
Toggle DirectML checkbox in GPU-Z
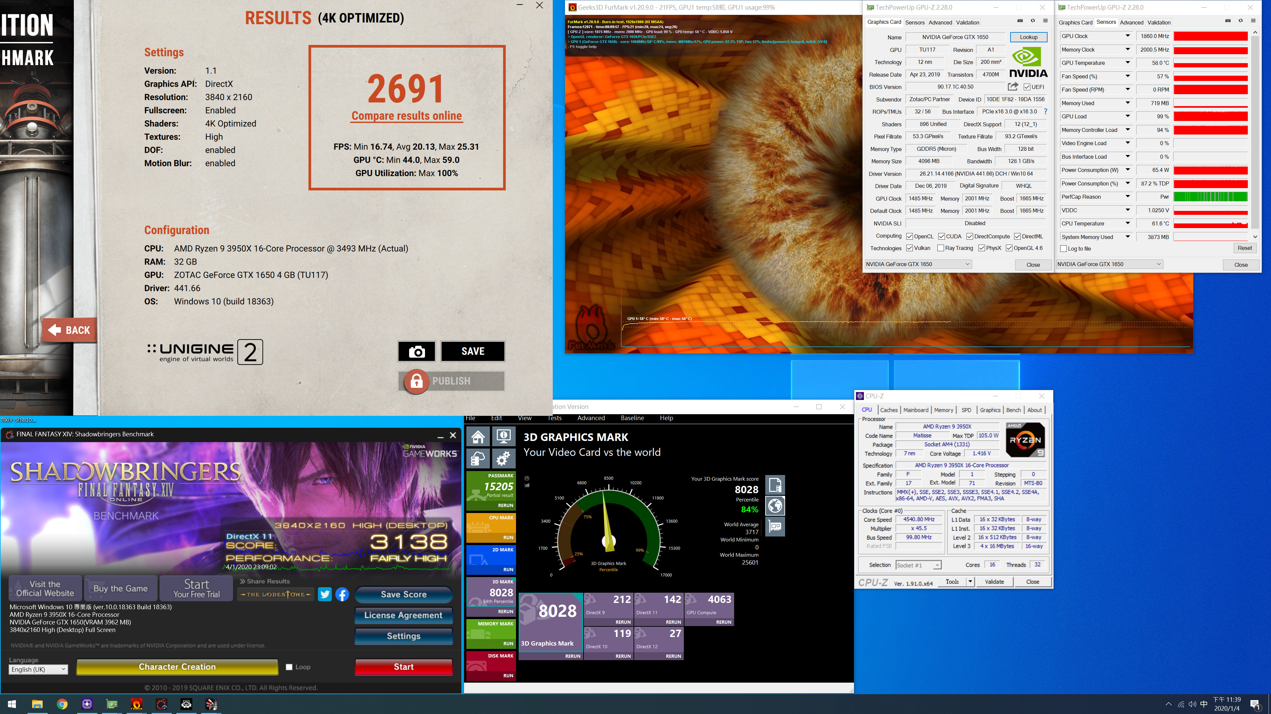(x=1017, y=236)
